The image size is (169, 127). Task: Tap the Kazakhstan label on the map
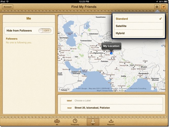[101, 17]
